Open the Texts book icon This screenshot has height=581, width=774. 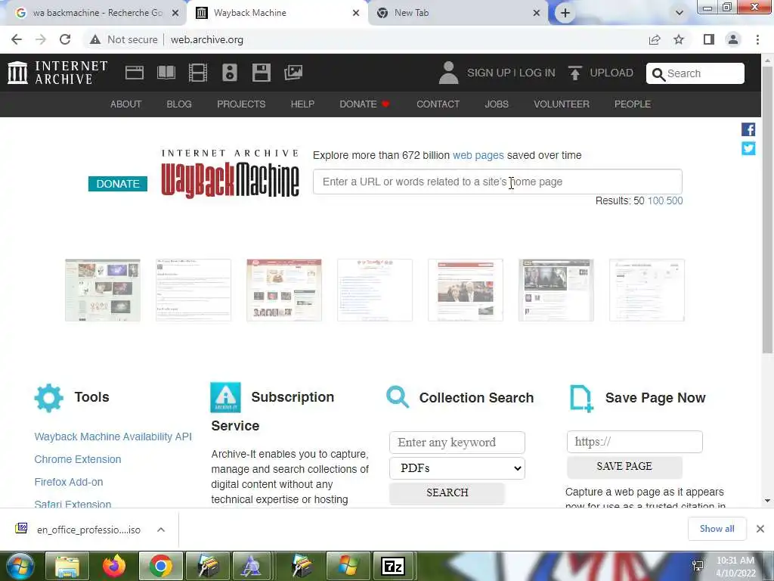[166, 73]
